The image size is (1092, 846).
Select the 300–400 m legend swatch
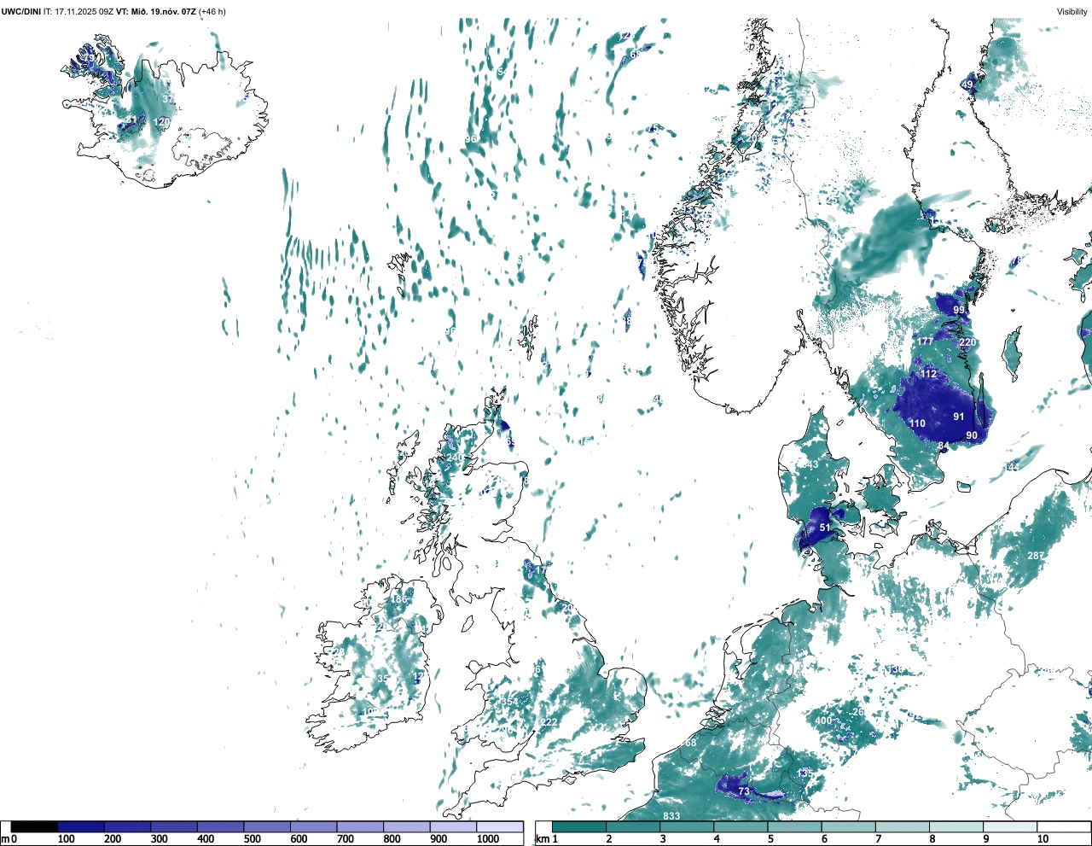[x=174, y=827]
